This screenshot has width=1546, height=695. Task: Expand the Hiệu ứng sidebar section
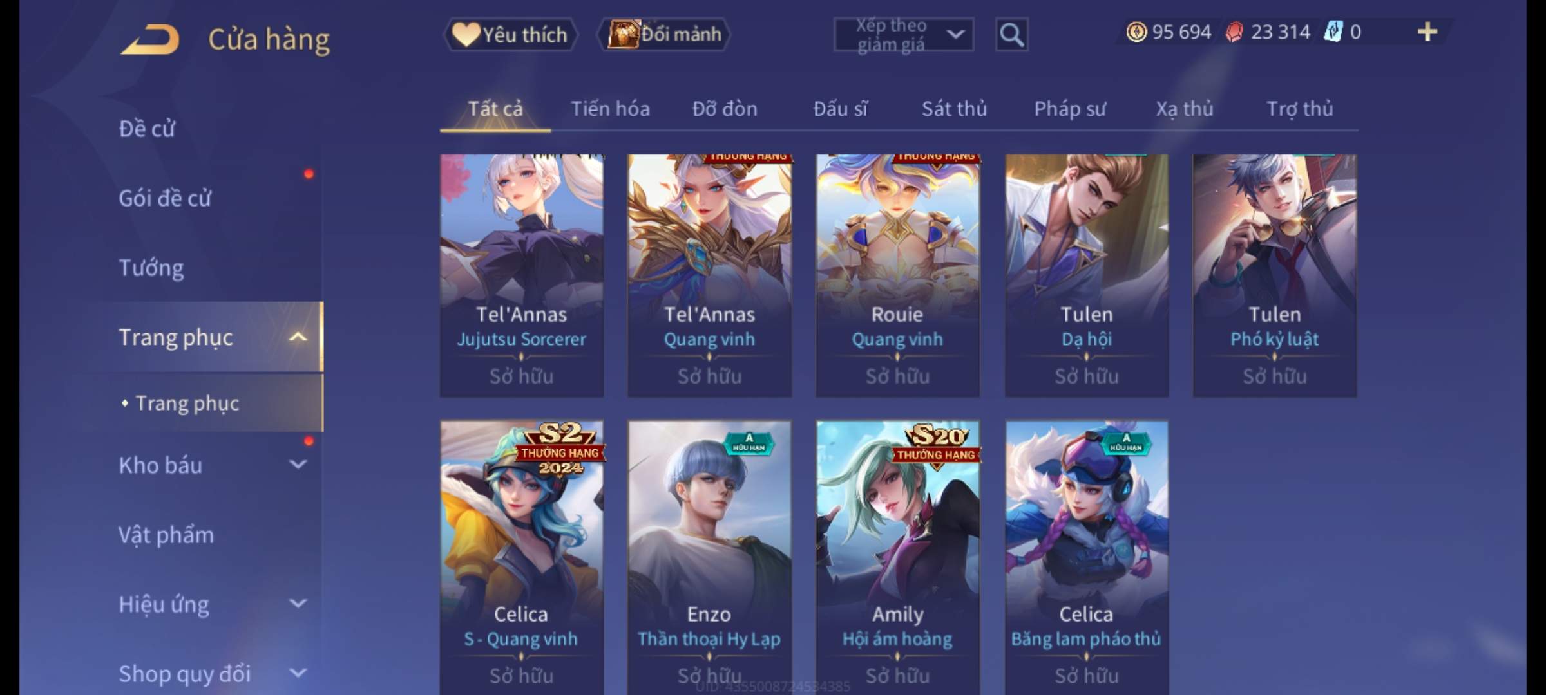click(298, 604)
